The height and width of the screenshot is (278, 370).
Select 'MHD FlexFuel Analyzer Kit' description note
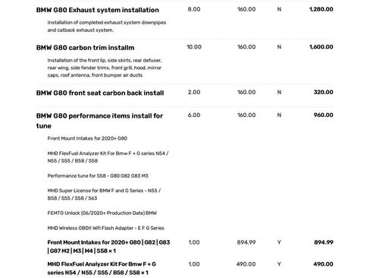point(108,157)
